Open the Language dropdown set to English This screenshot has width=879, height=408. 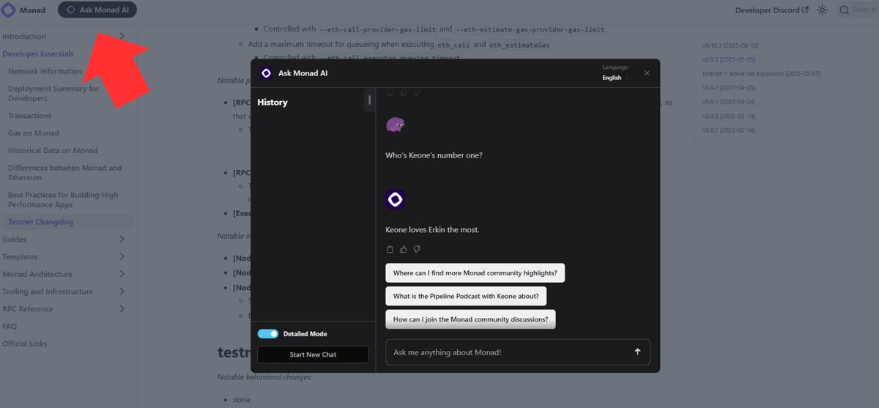(x=615, y=78)
